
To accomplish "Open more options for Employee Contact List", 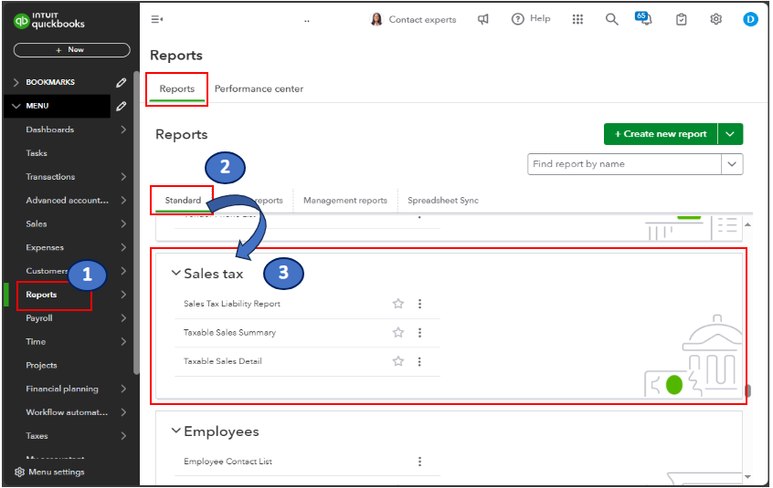I will [419, 462].
